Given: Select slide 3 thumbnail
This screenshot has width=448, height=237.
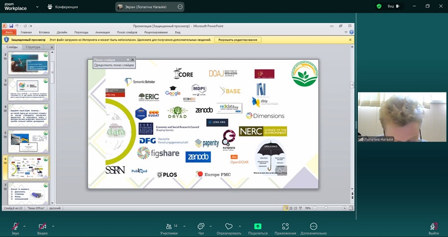Looking at the screenshot, I should coord(28,89).
